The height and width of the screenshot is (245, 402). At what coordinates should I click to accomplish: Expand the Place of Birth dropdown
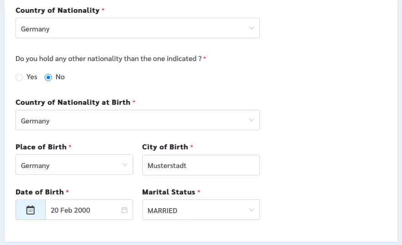click(74, 165)
